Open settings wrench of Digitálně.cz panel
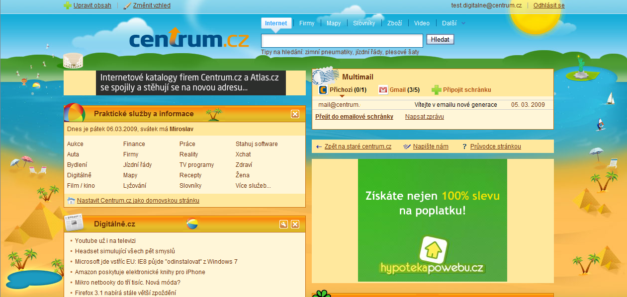 pos(283,224)
